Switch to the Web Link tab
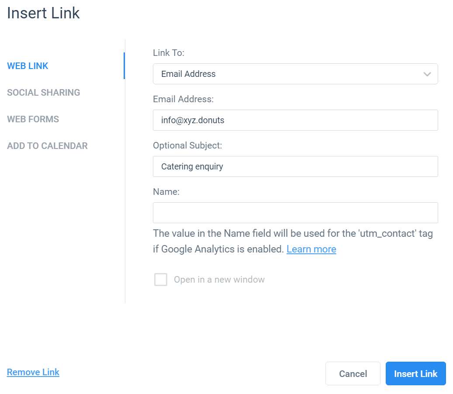This screenshot has height=394, width=453. coord(28,66)
